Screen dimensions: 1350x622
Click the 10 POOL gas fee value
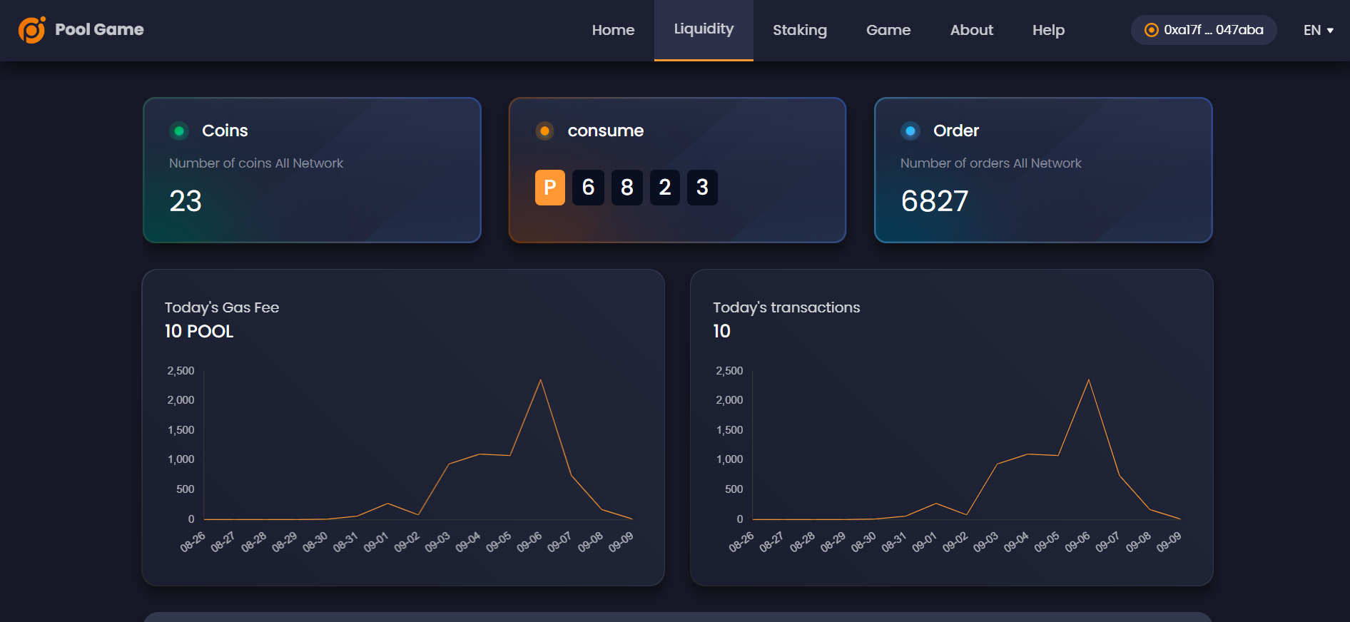coord(199,331)
